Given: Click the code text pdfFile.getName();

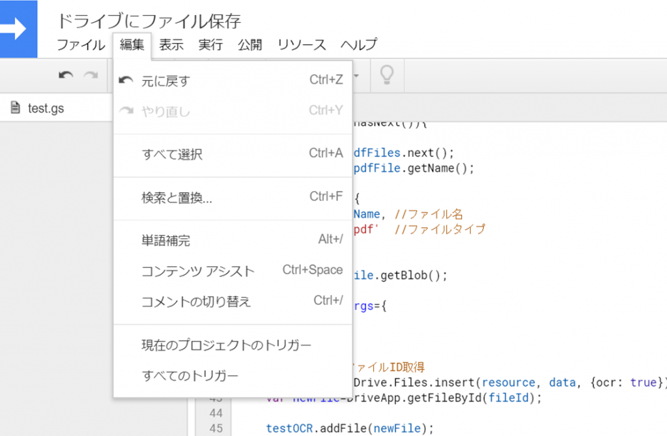Looking at the screenshot, I should pos(414,168).
